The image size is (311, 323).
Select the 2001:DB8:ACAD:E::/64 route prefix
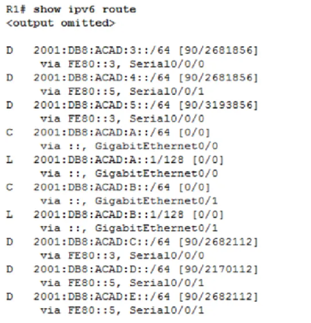click(x=102, y=297)
